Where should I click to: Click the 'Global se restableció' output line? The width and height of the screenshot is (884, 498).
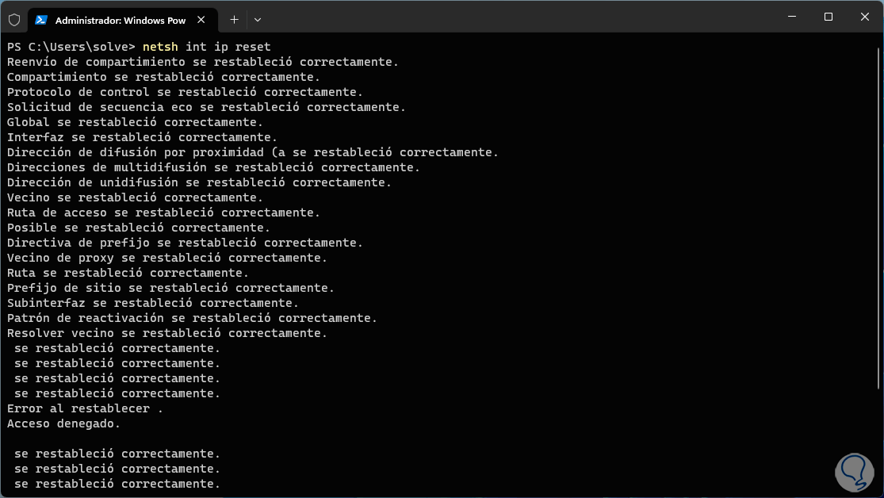point(135,122)
